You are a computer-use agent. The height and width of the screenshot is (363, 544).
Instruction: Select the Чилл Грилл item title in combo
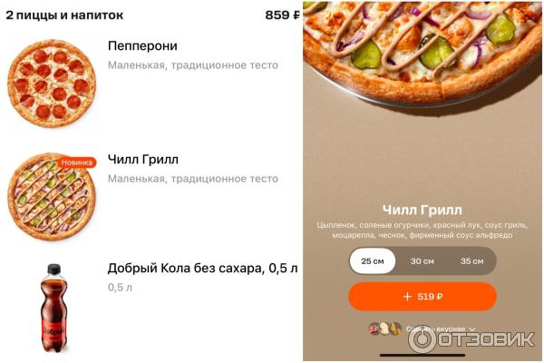tap(143, 160)
